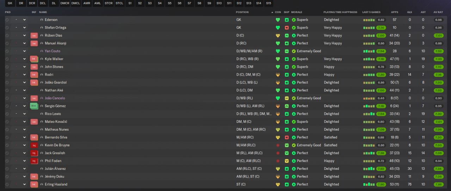Toggle the picked circle for Stefan Ortega
This screenshot has width=451, height=191.
click(x=7, y=28)
